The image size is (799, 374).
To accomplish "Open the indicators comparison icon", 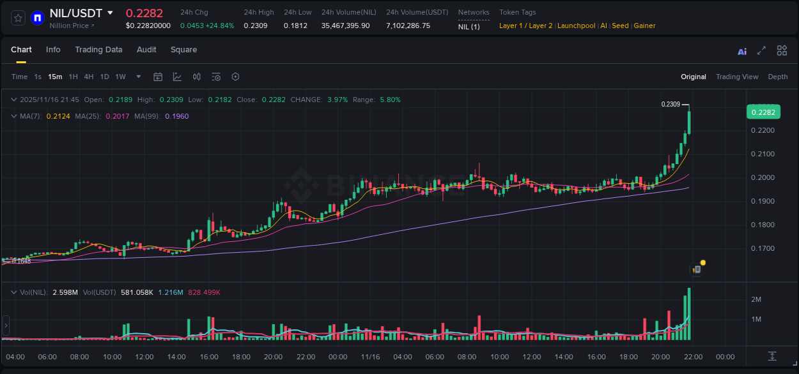I will pos(196,77).
